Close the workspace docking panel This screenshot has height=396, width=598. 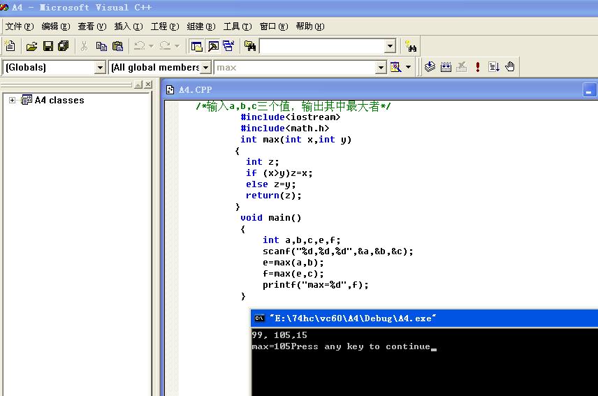pyautogui.click(x=148, y=85)
